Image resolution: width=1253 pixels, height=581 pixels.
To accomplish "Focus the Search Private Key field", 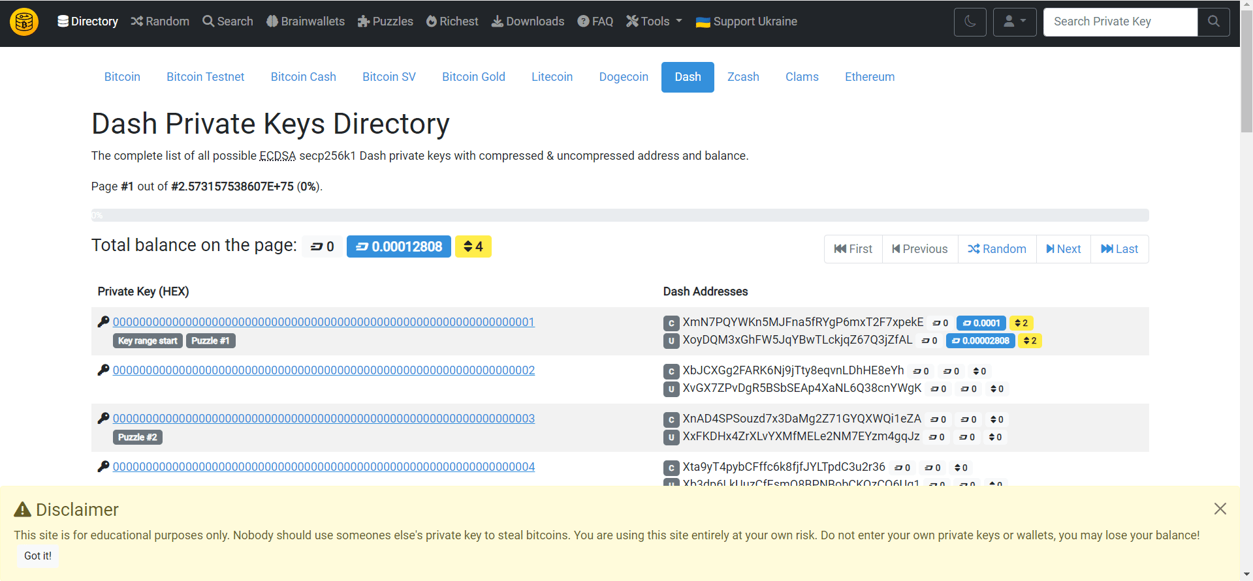I will (x=1120, y=22).
